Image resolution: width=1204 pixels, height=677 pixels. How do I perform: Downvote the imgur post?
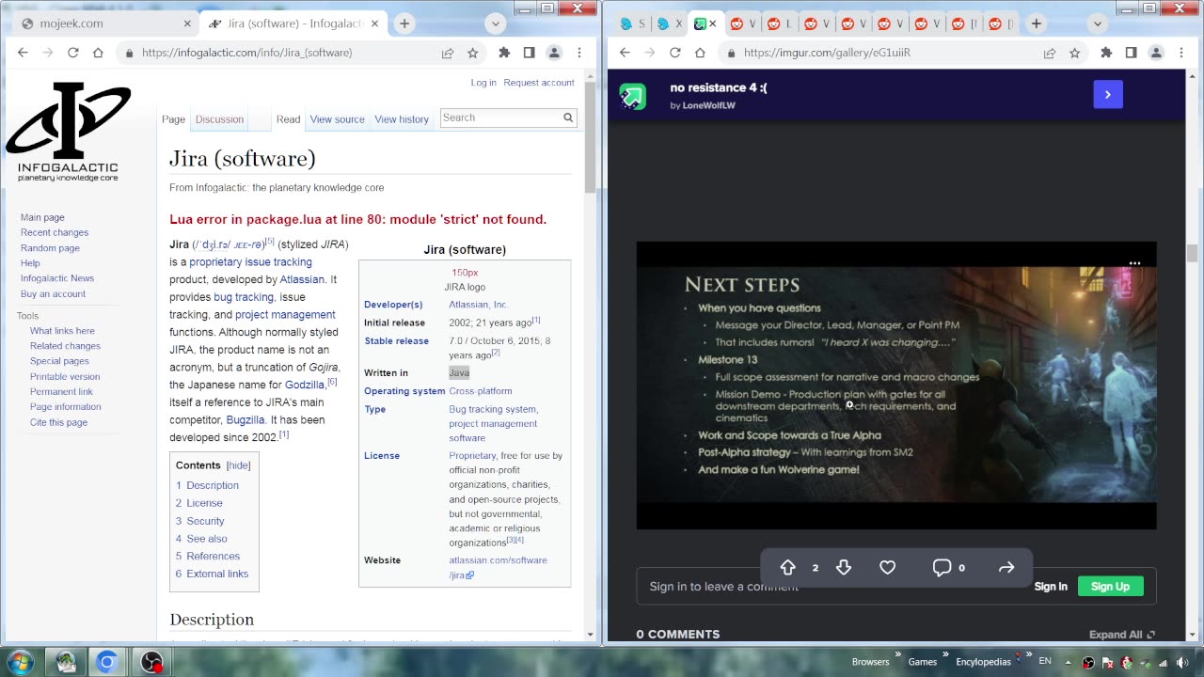(x=844, y=567)
